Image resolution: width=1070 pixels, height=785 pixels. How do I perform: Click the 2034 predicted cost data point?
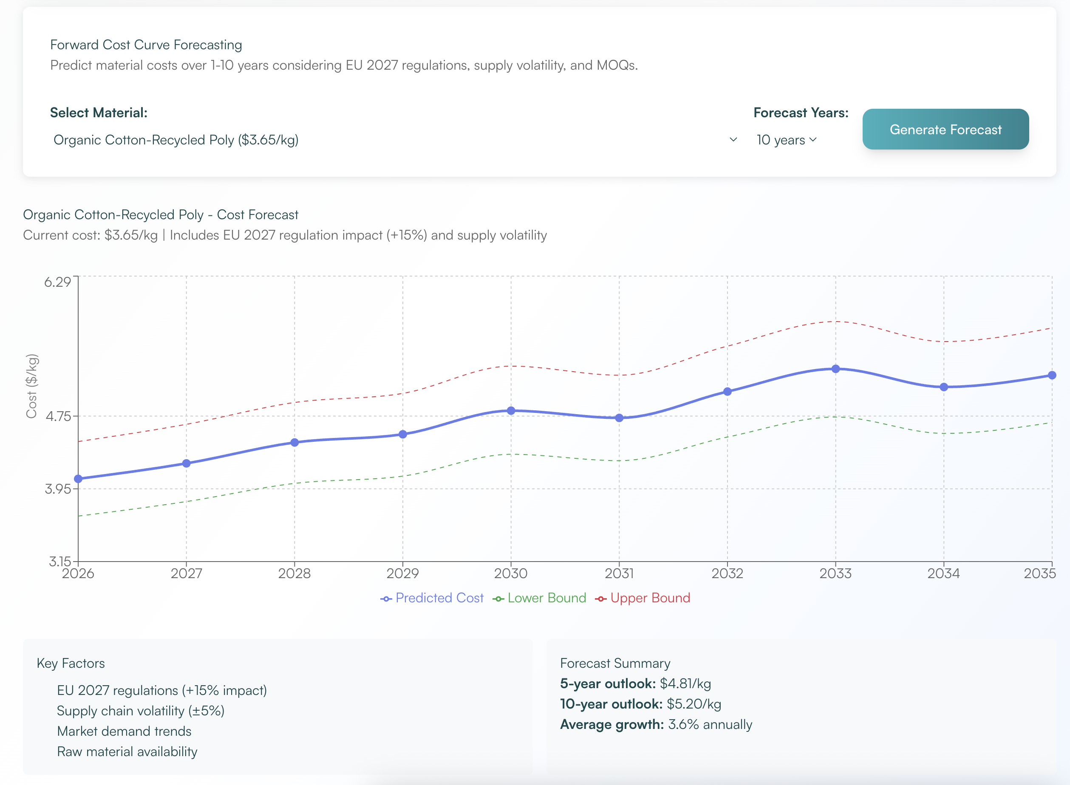pyautogui.click(x=944, y=387)
